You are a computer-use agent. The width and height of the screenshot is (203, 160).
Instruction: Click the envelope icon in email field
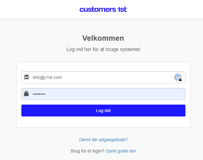pos(26,77)
